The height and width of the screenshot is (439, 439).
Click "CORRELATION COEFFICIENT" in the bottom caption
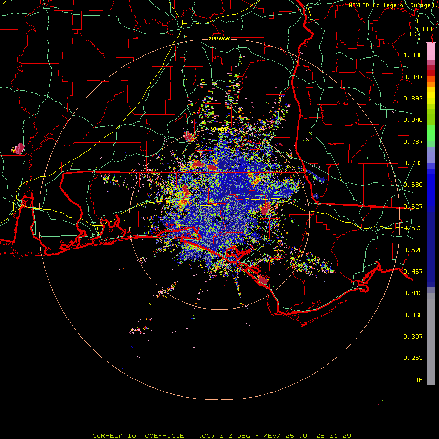(142, 436)
